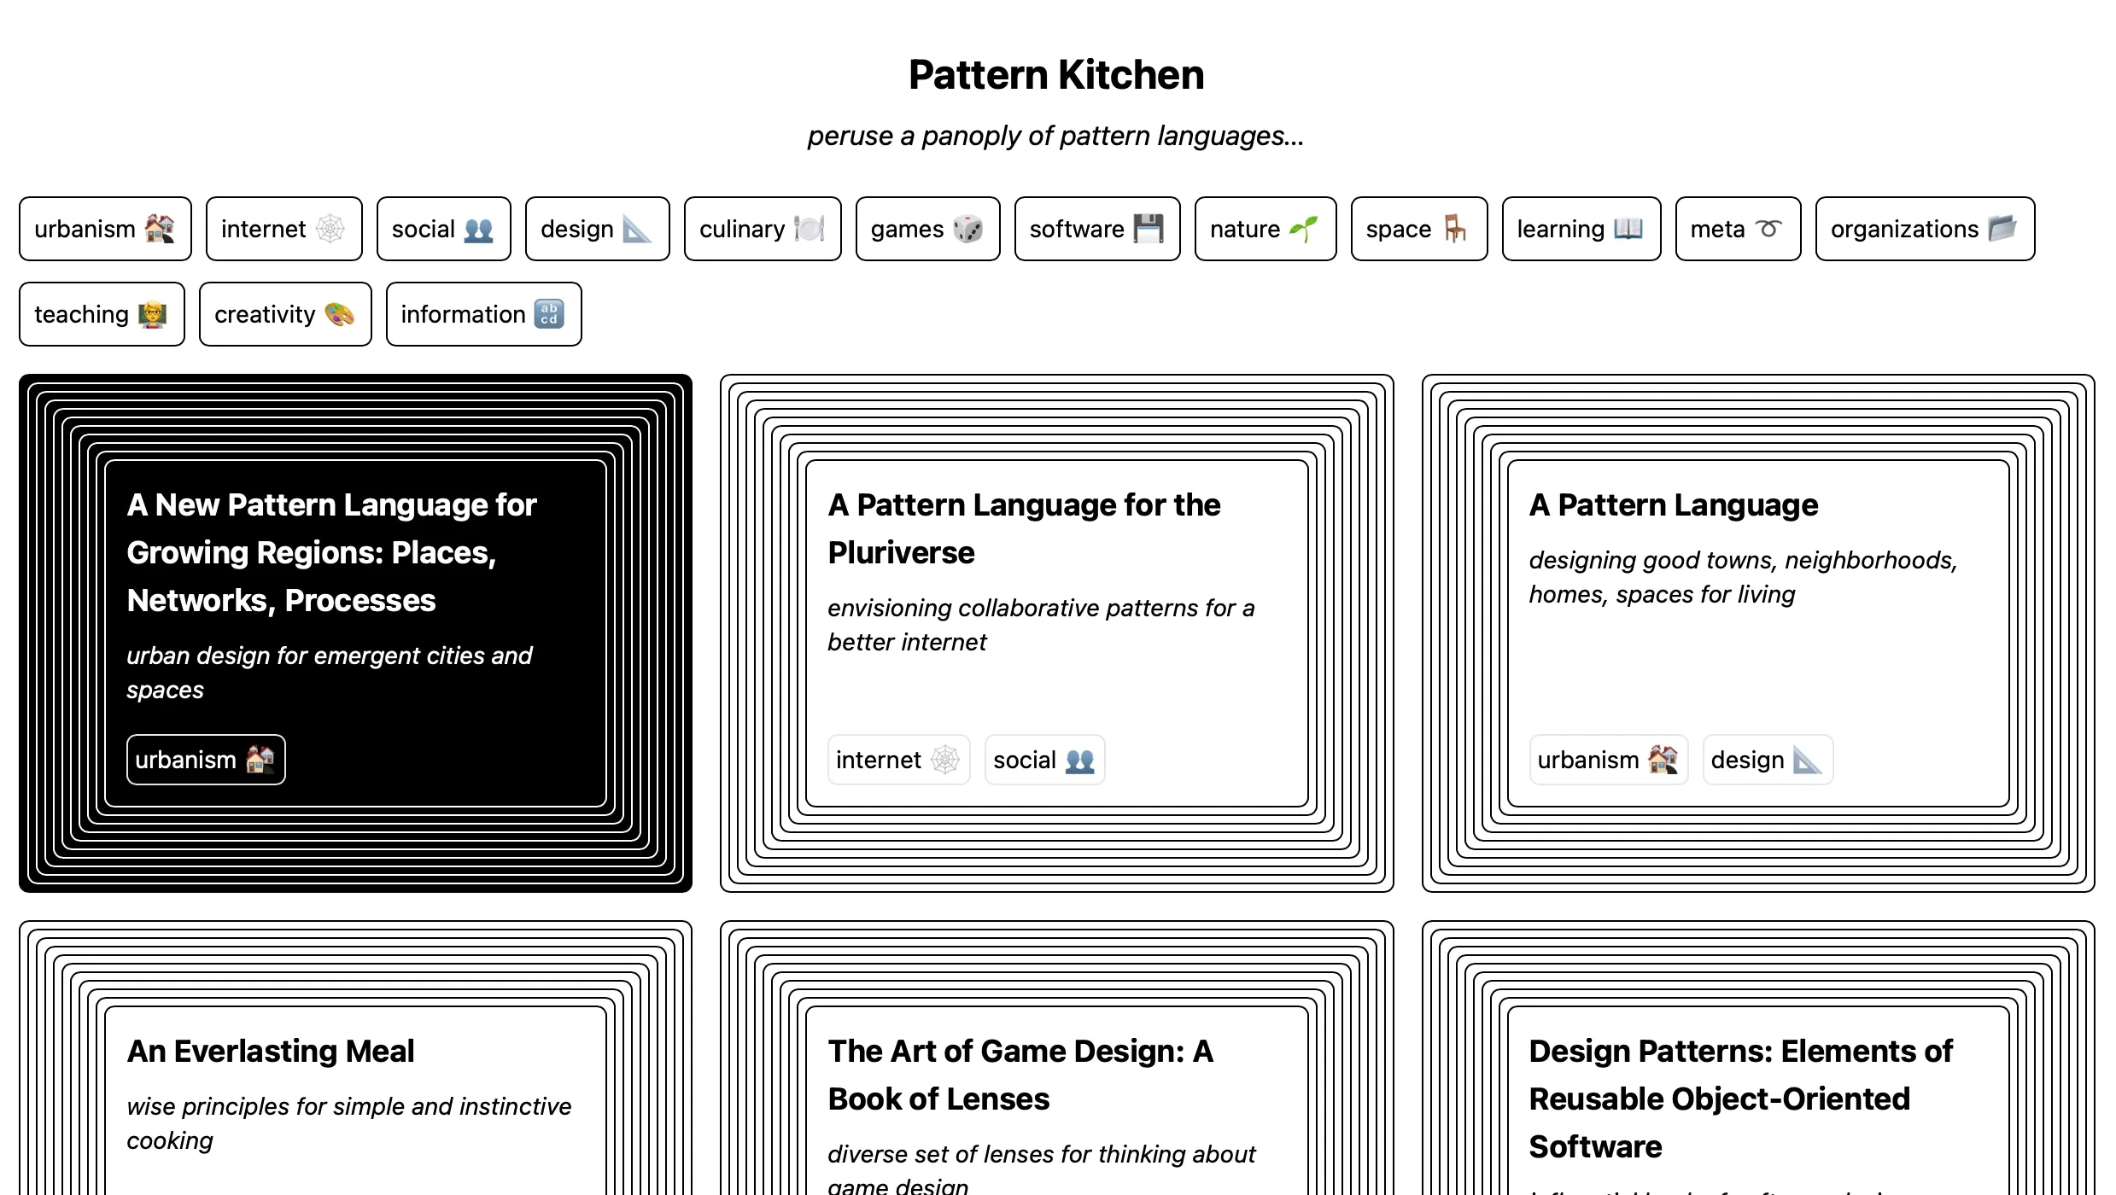The height and width of the screenshot is (1195, 2116).
Task: Click ruler emoji in A Pattern Language card
Action: coord(1808,760)
